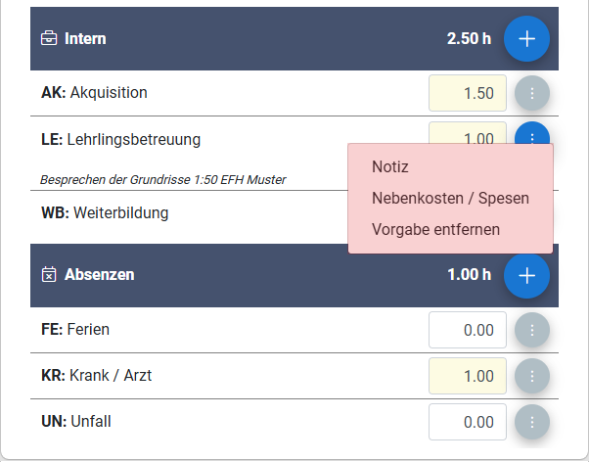This screenshot has height=462, width=589.
Task: Click the WB: Weiterbildung row label
Action: pyautogui.click(x=105, y=212)
